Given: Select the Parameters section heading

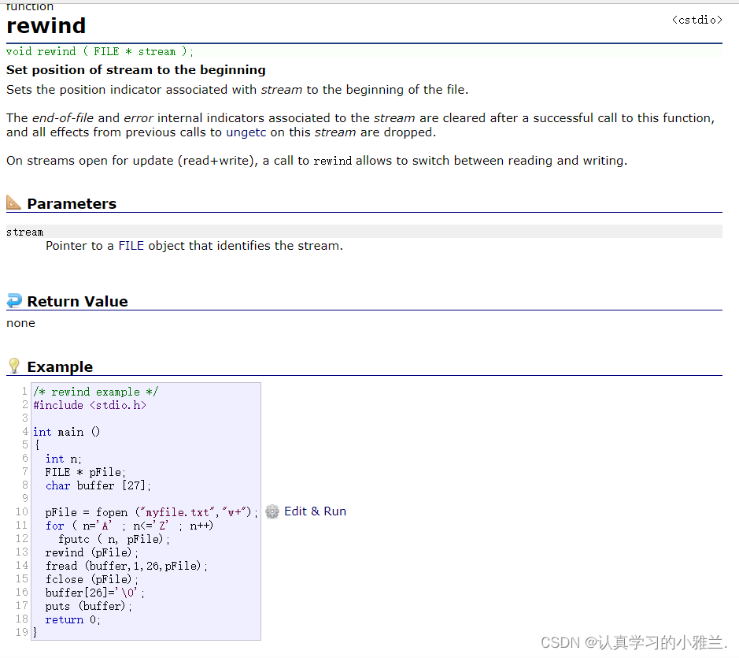Looking at the screenshot, I should 72,204.
